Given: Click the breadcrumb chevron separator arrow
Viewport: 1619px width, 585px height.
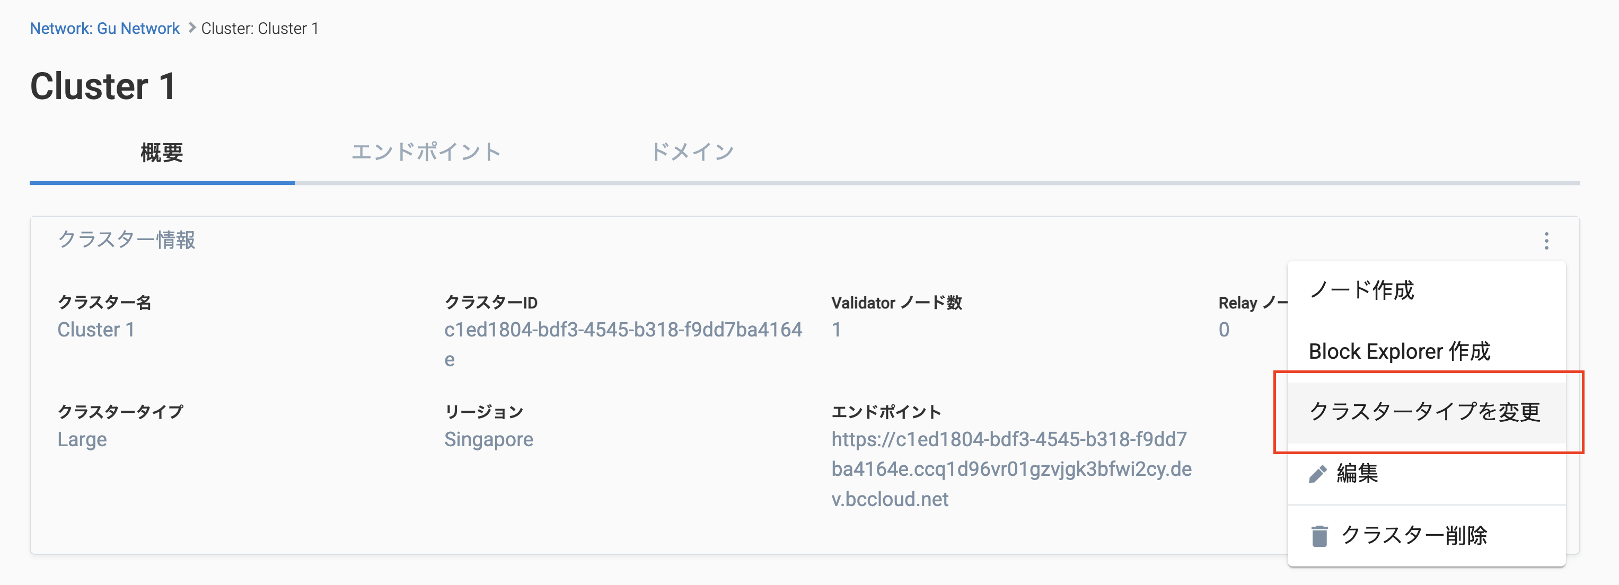Looking at the screenshot, I should tap(192, 28).
